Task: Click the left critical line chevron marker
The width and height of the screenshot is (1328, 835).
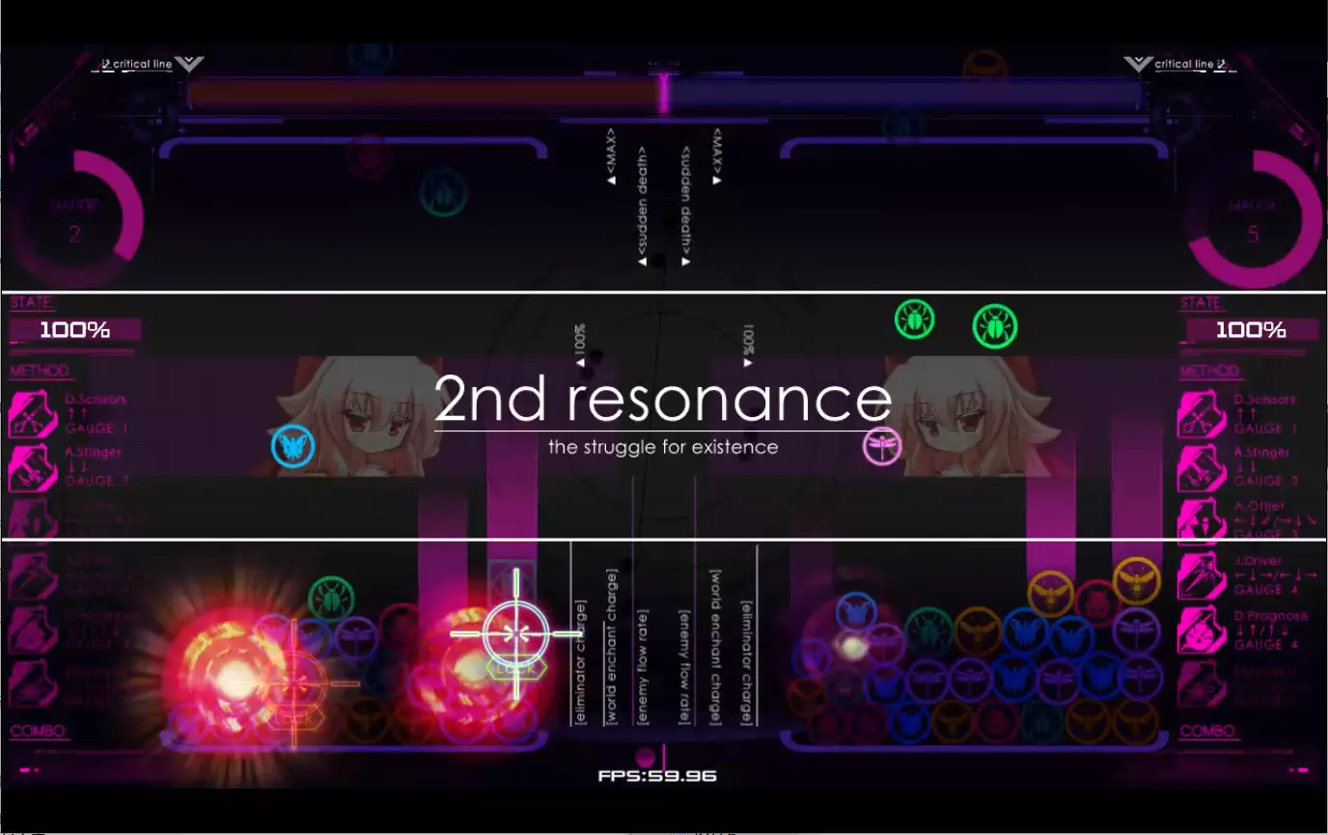Action: click(x=189, y=64)
